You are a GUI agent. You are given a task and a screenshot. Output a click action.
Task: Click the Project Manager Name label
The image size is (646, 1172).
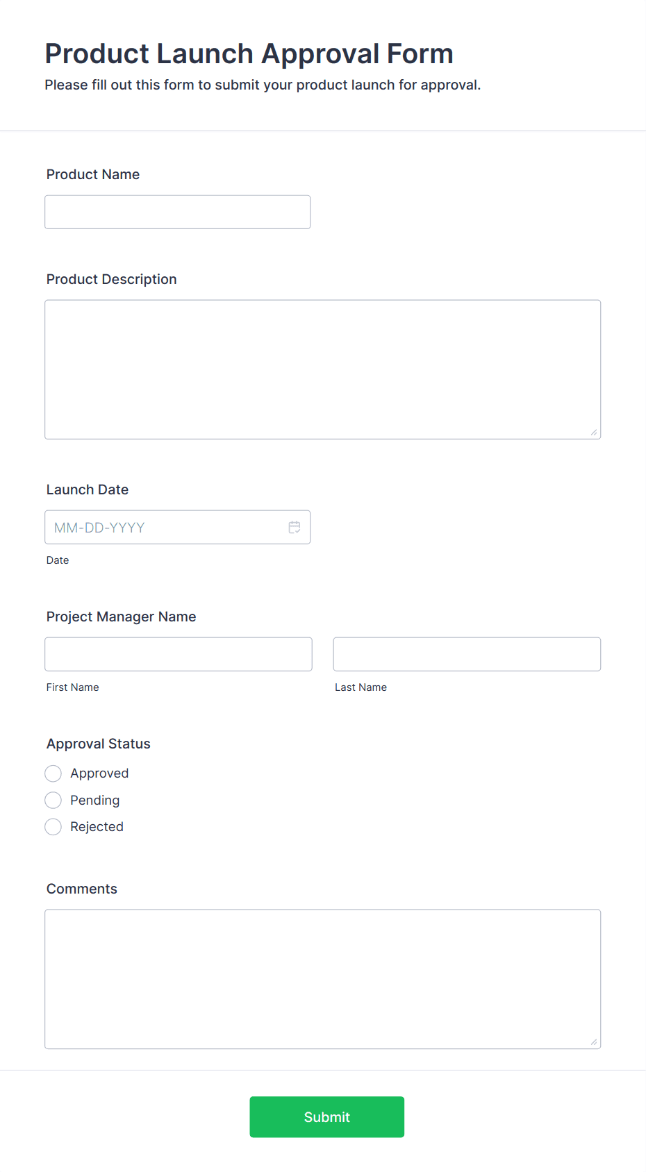point(122,617)
